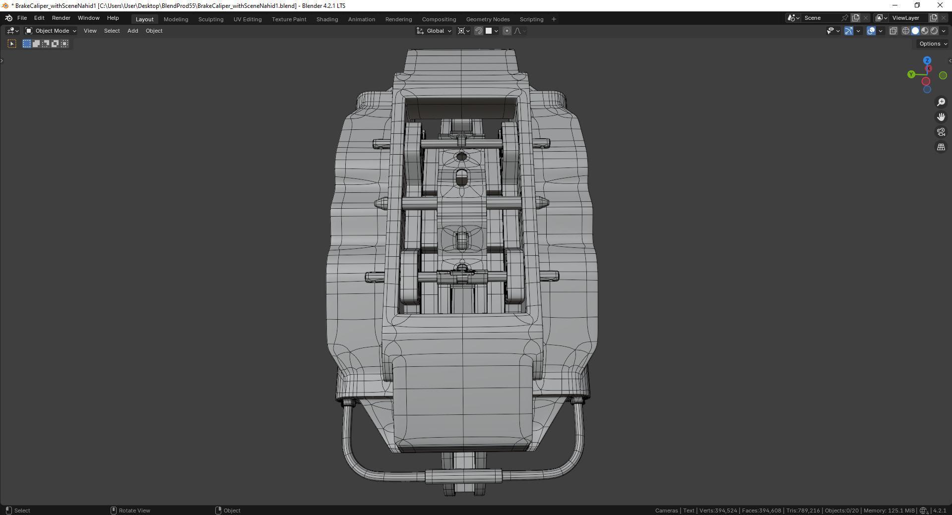The width and height of the screenshot is (952, 515).
Task: Remove the current view layer
Action: click(944, 18)
